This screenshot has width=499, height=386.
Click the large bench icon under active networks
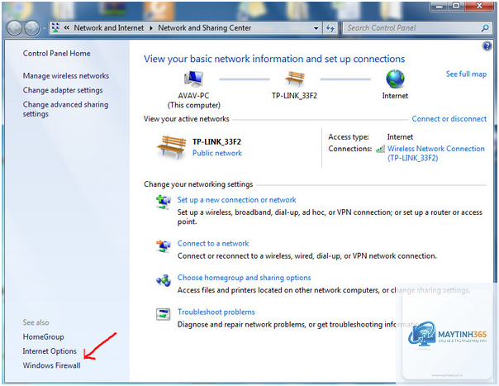[171, 147]
